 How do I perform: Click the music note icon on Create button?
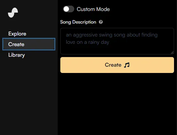point(127,65)
